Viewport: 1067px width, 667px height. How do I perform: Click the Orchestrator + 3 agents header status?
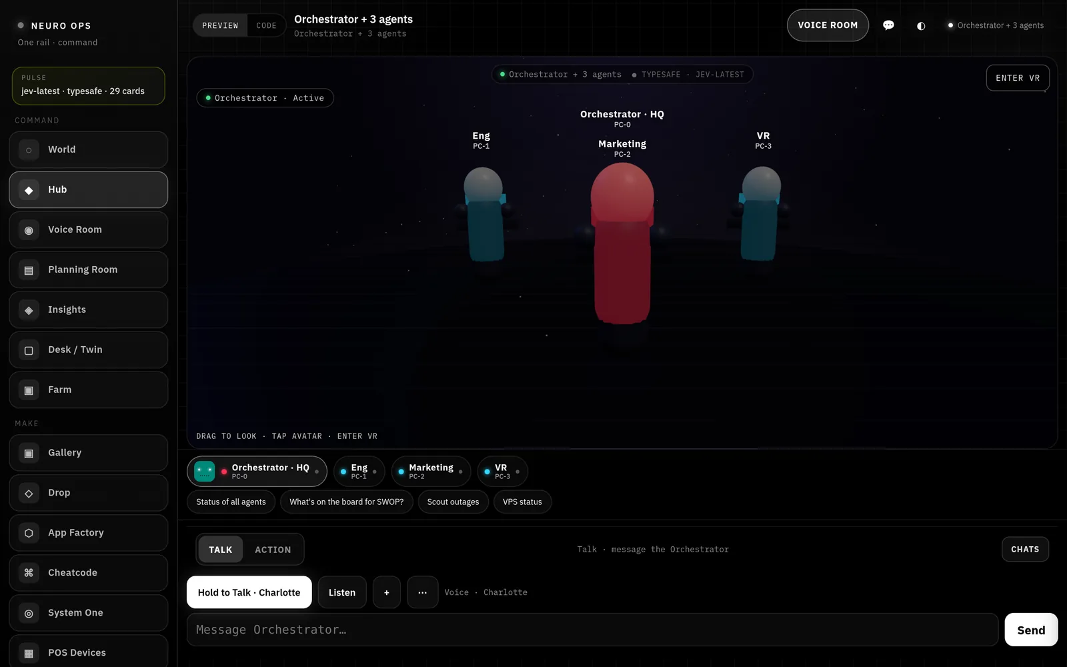coord(996,25)
